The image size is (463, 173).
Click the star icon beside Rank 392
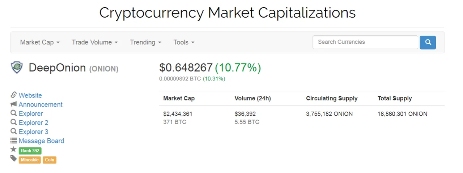[x=14, y=150]
